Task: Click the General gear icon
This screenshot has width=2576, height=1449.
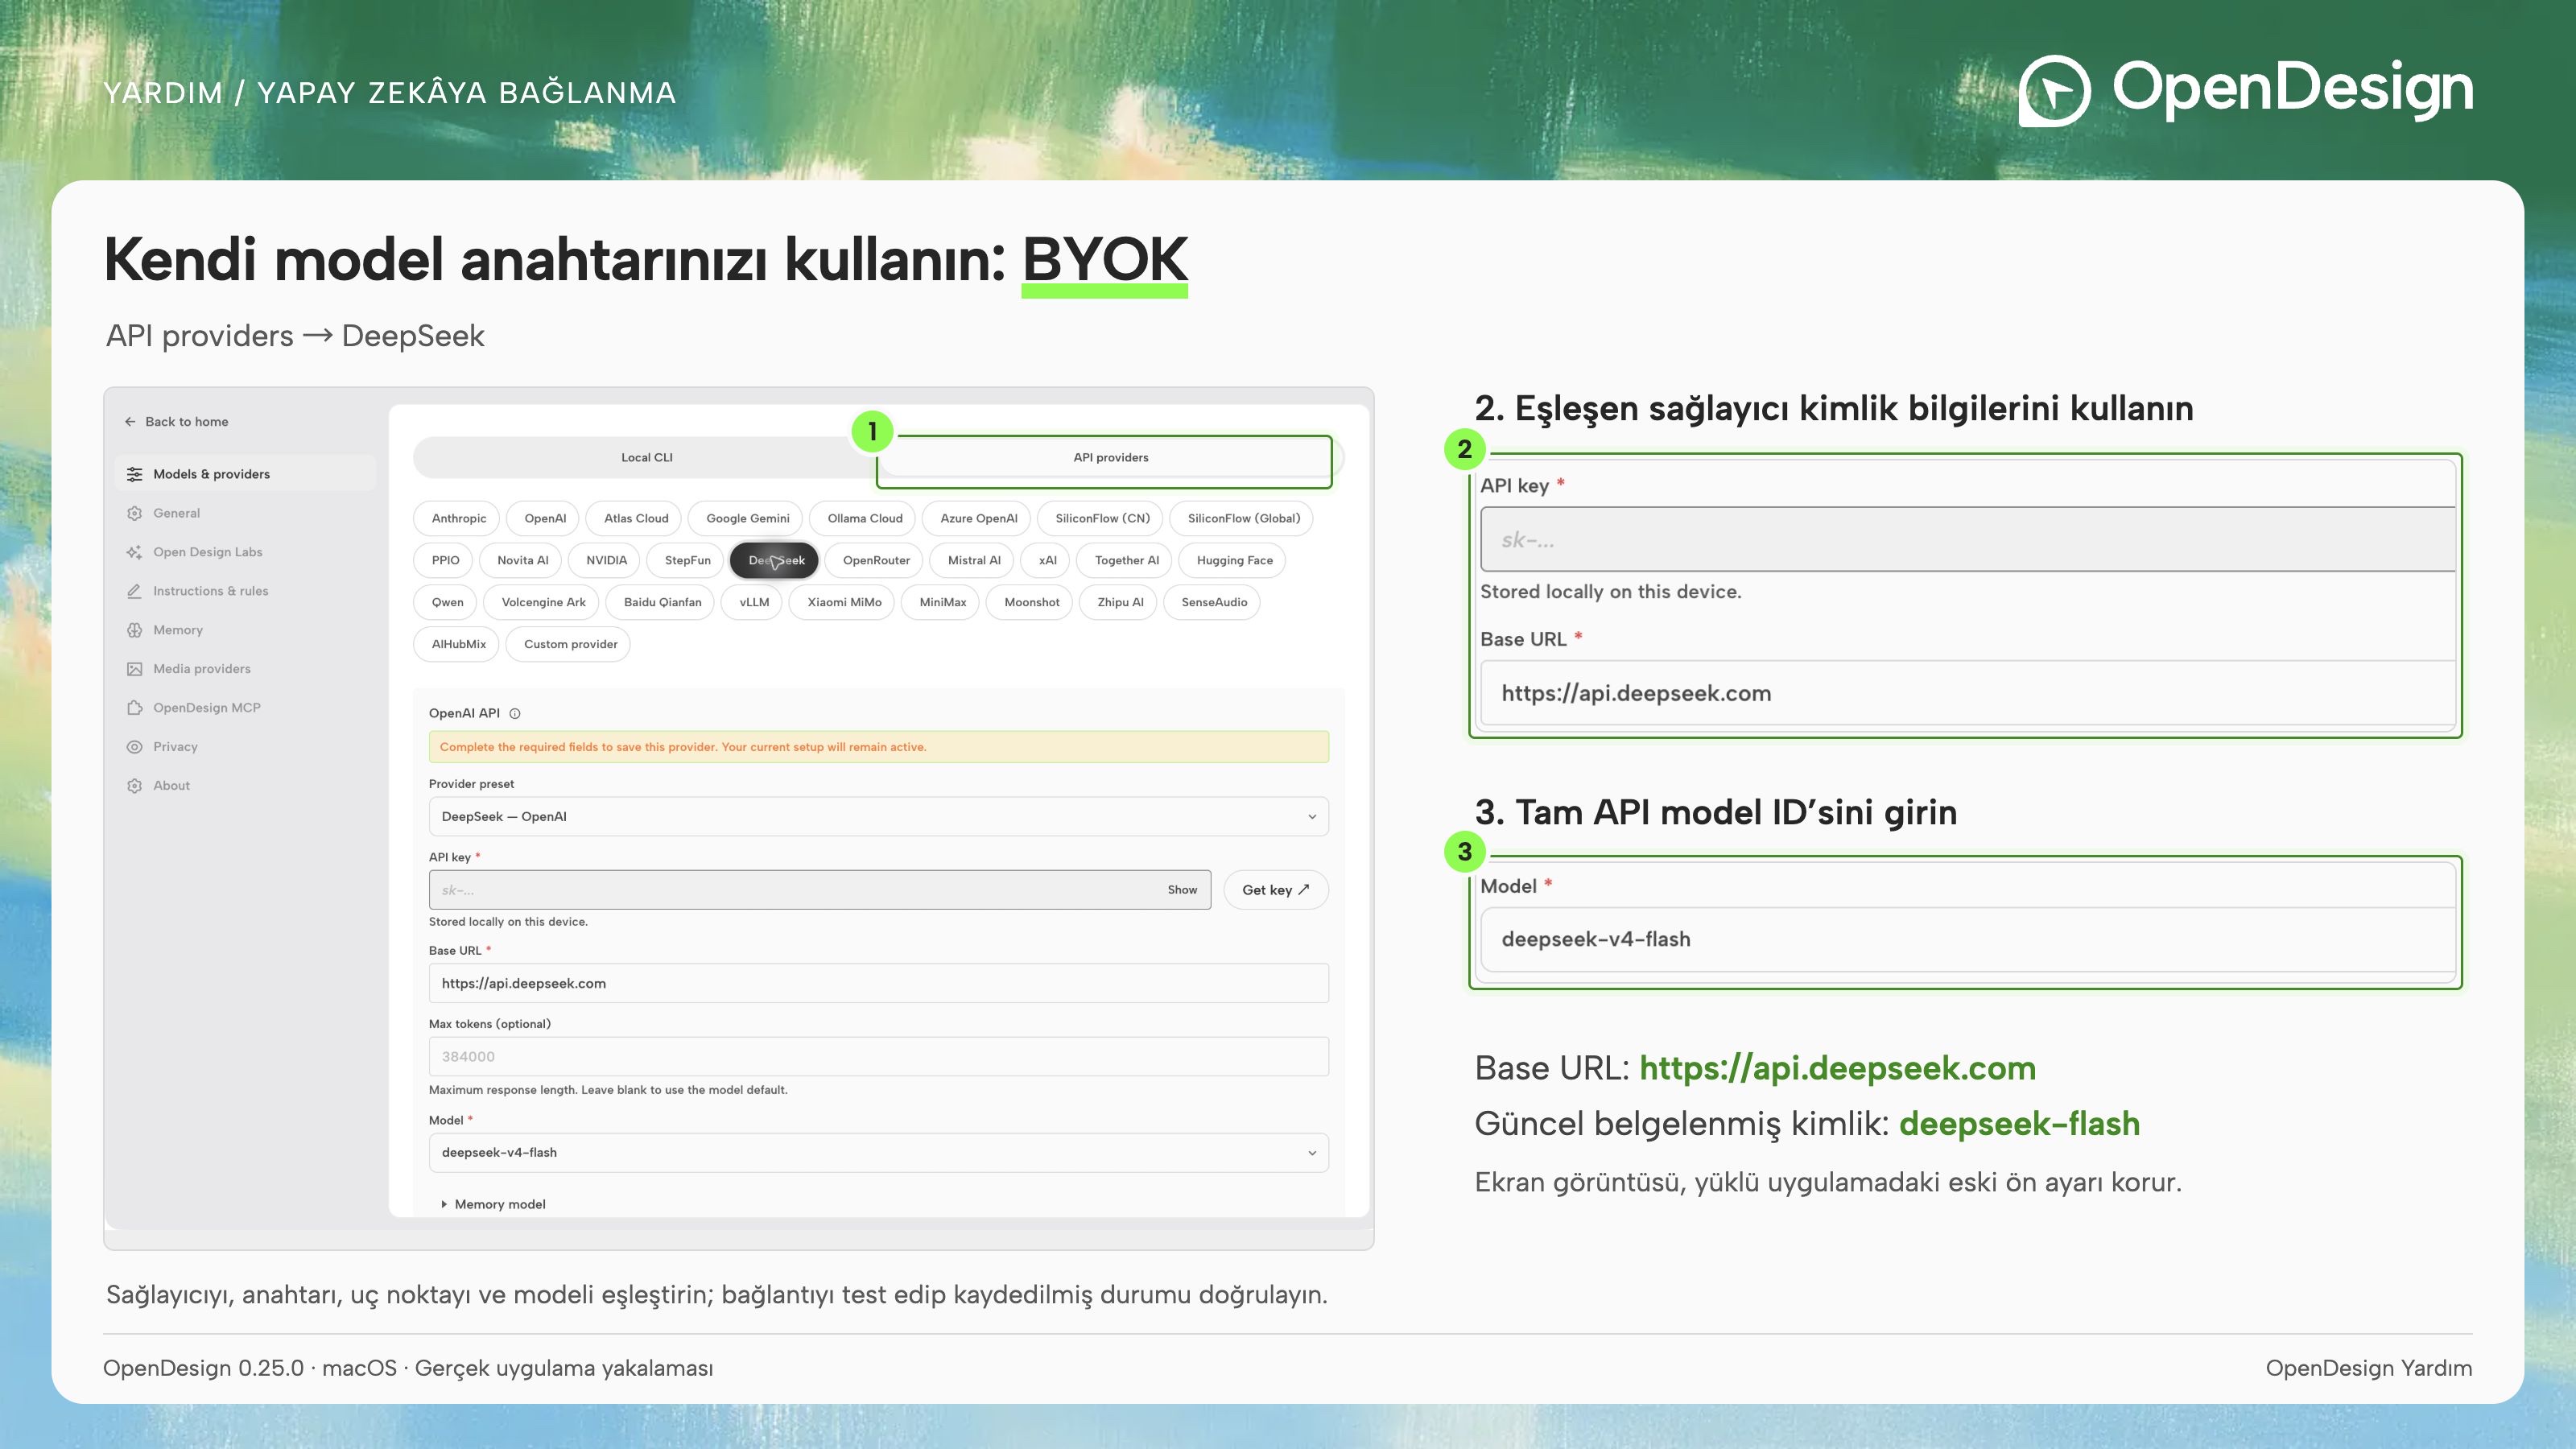Action: (x=134, y=513)
